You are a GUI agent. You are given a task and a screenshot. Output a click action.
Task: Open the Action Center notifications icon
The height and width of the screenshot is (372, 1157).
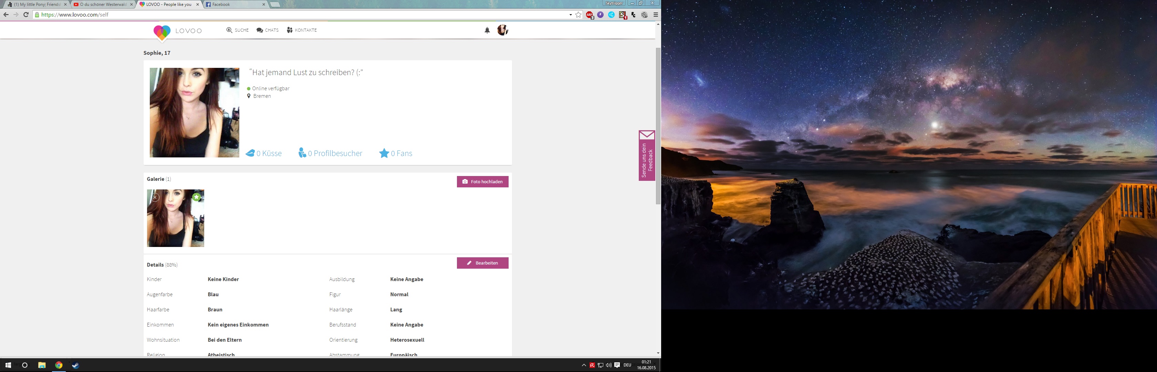point(617,365)
